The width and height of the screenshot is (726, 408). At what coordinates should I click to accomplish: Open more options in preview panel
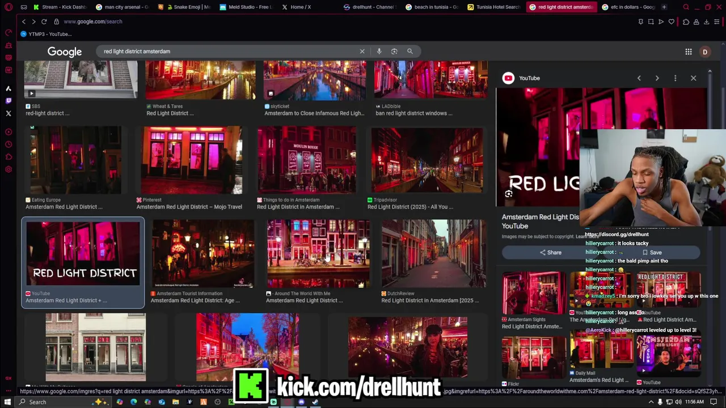pos(675,78)
